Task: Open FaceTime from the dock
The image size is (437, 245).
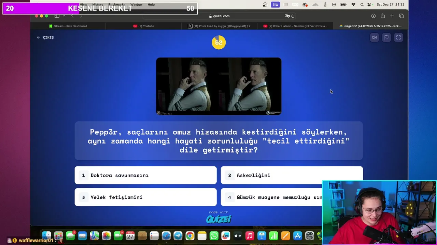Action: 118,235
